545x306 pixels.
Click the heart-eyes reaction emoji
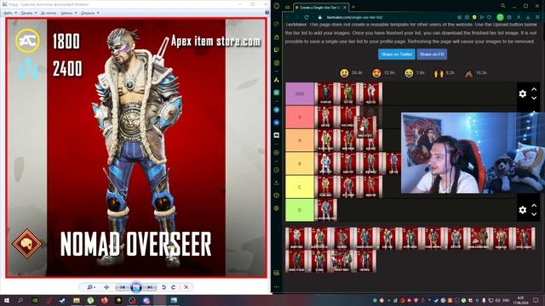pos(376,73)
